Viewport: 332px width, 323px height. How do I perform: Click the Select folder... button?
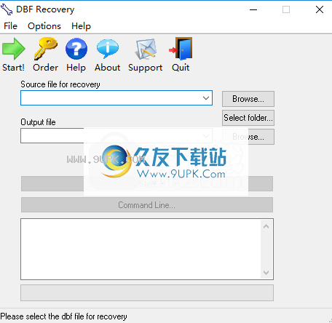pos(248,118)
